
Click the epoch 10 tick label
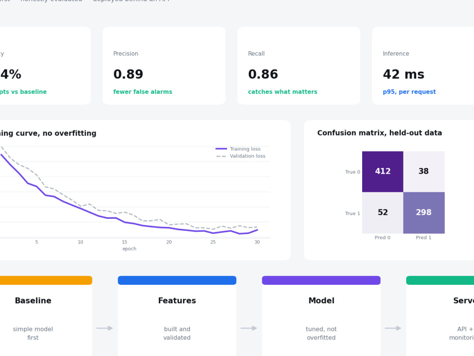(81, 242)
